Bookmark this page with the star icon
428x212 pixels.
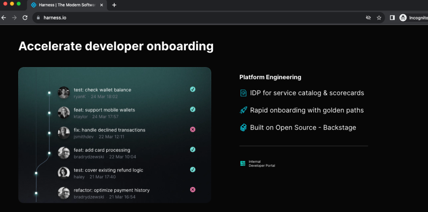(379, 18)
